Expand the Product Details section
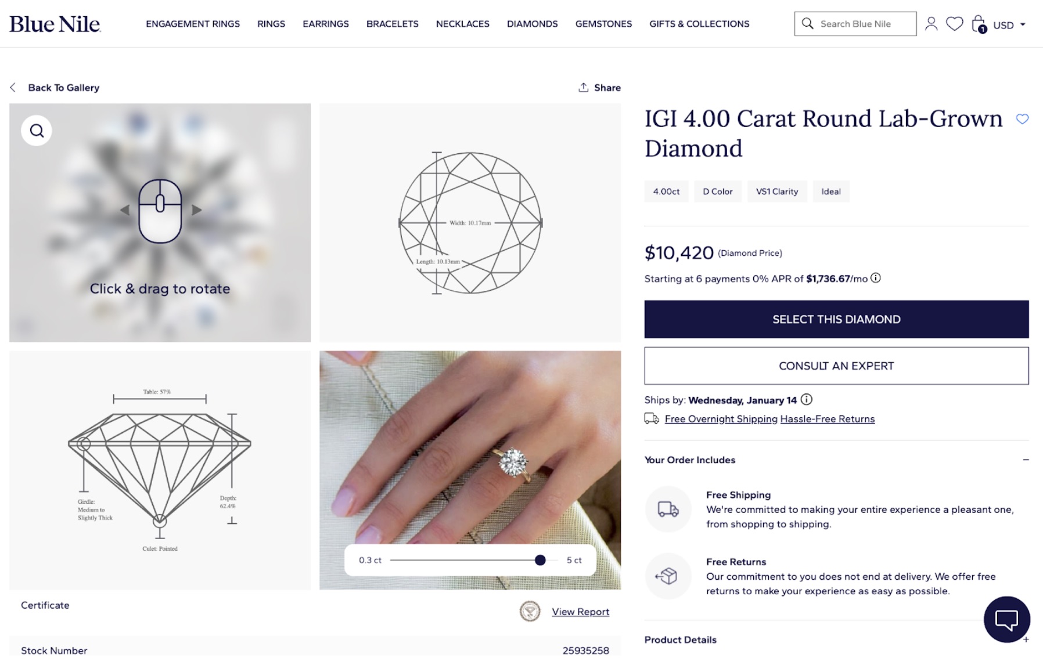Viewport: 1043px width, 665px height. pyautogui.click(x=1026, y=639)
